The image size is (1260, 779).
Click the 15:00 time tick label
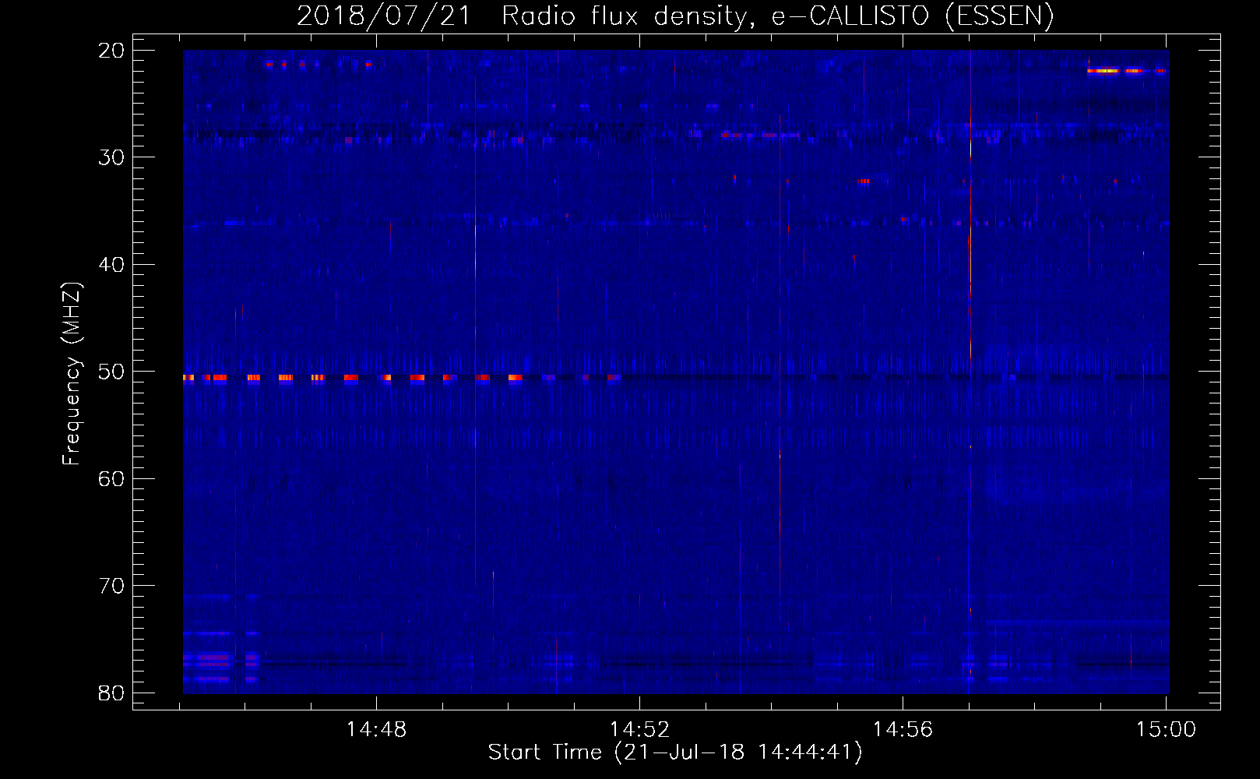tap(1166, 730)
